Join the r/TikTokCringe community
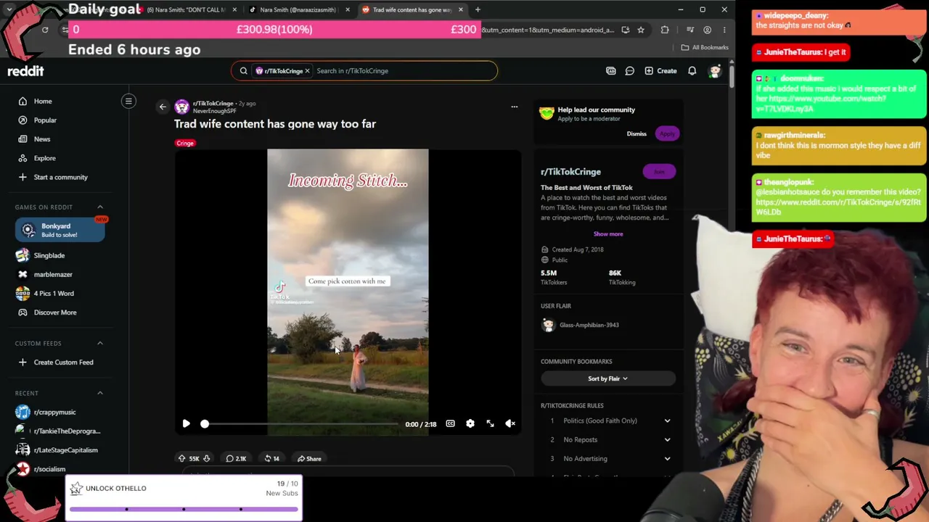This screenshot has height=522, width=929. pos(659,172)
